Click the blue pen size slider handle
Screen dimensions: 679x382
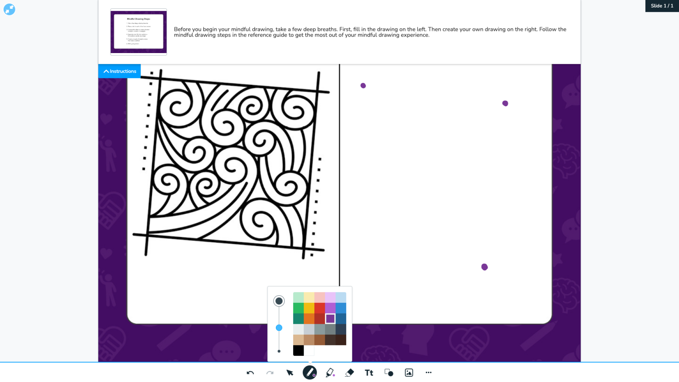coord(279,328)
